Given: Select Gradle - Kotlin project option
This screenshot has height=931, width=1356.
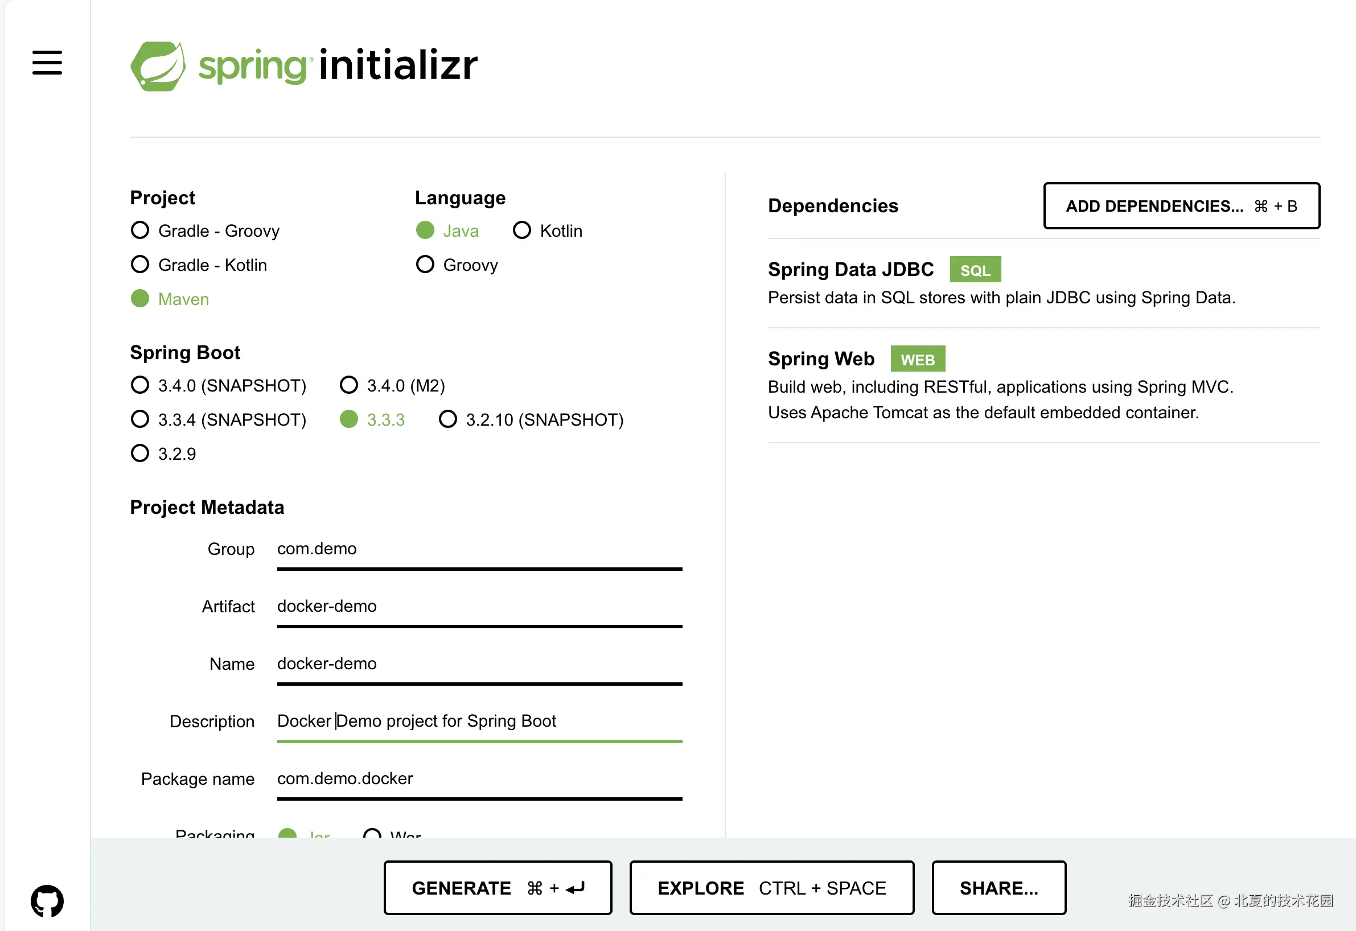Looking at the screenshot, I should pyautogui.click(x=140, y=265).
